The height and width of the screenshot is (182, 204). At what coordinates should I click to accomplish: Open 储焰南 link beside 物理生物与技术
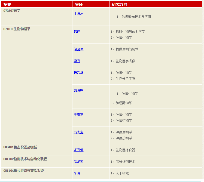(78, 49)
